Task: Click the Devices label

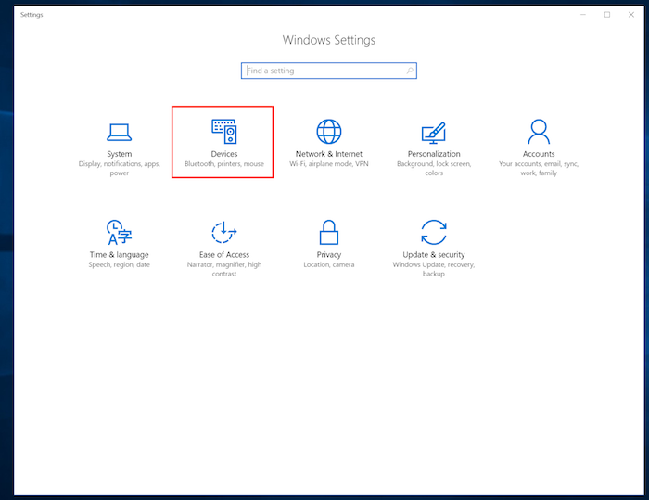Action: click(224, 154)
